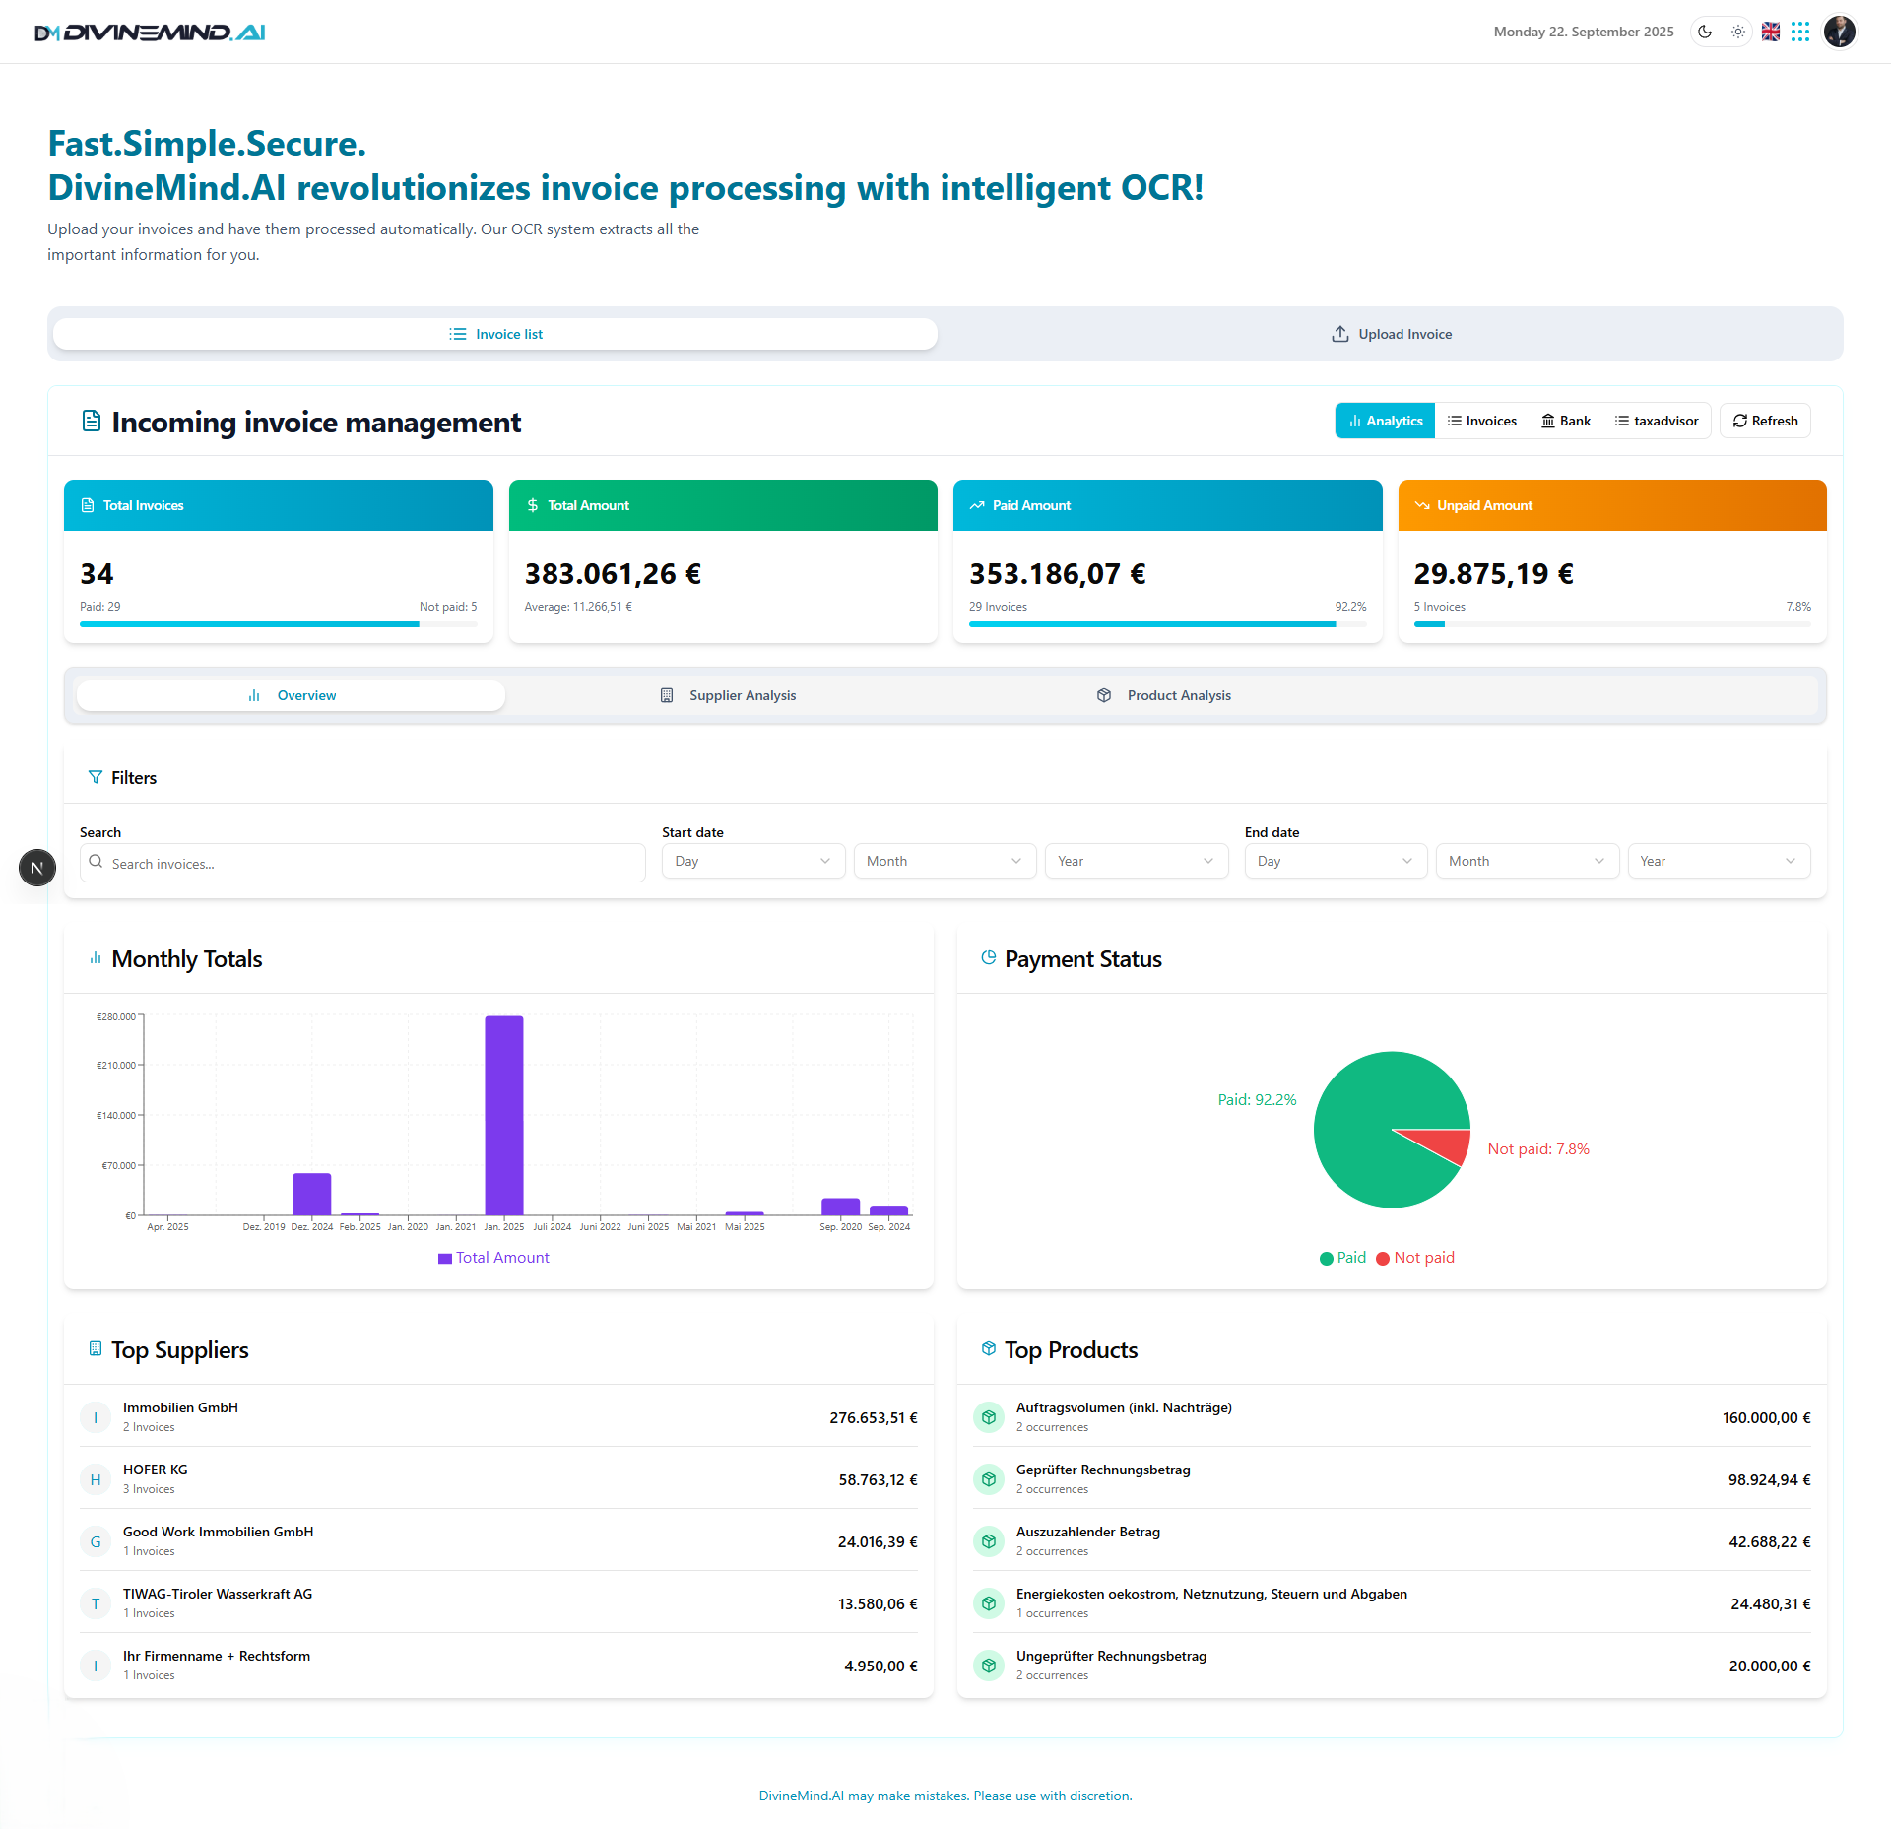Open the Upload Invoice tab
Image resolution: width=1891 pixels, height=1829 pixels.
click(x=1391, y=334)
